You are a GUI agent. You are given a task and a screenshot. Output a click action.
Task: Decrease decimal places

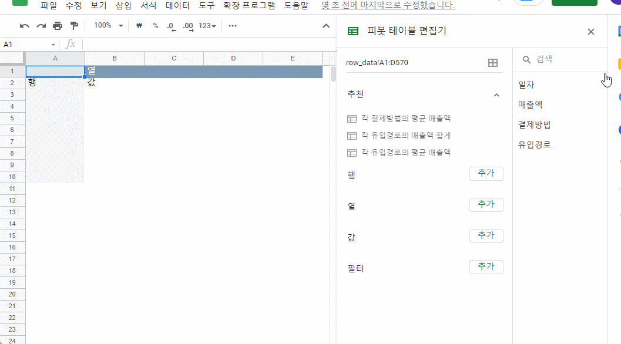pyautogui.click(x=171, y=25)
